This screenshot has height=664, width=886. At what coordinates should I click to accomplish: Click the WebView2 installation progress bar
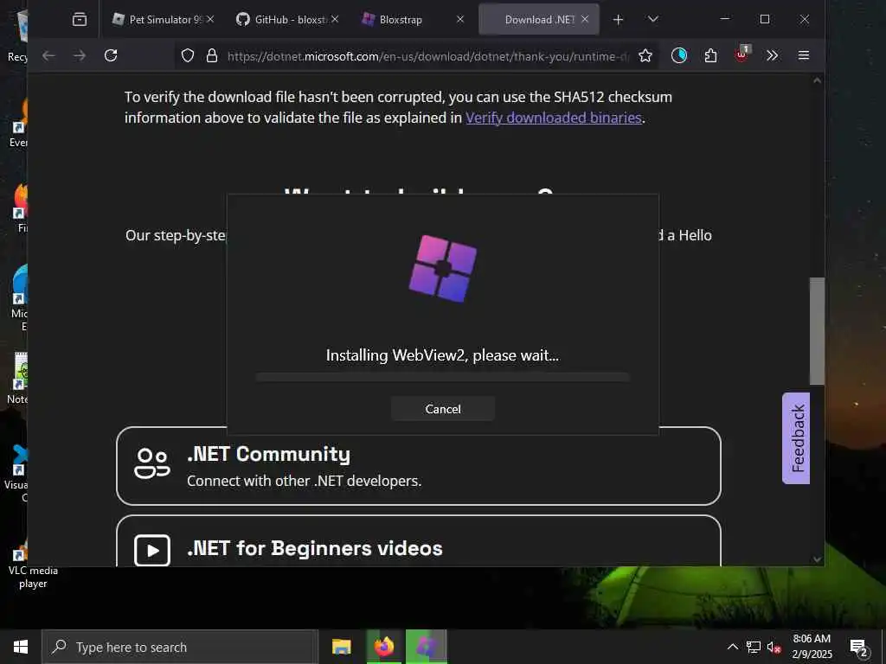[x=442, y=377]
